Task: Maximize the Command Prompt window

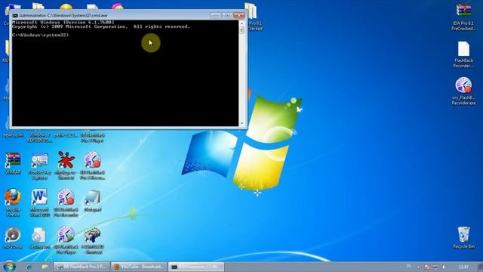Action: click(x=227, y=15)
